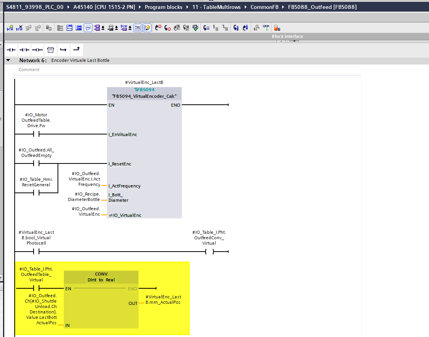Open the DInt source type dropdown in CONV
Viewport: 429px width, 337px height.
coord(92,280)
